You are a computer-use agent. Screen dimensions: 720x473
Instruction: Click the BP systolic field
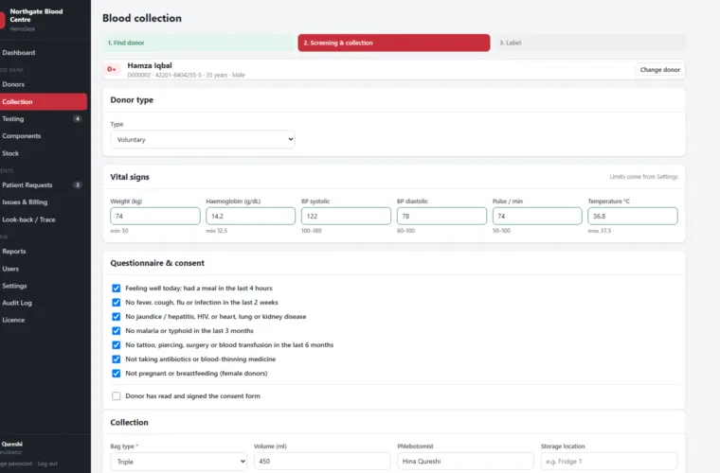[x=346, y=216]
